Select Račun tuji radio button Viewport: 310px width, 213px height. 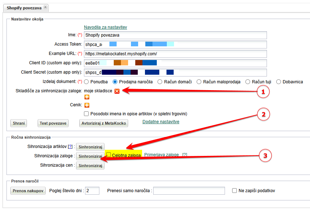[x=248, y=82]
